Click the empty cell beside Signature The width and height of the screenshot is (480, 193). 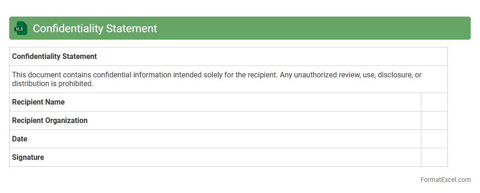(x=434, y=158)
